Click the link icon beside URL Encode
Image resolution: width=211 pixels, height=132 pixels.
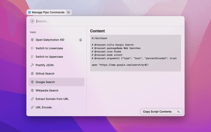pos(32,107)
